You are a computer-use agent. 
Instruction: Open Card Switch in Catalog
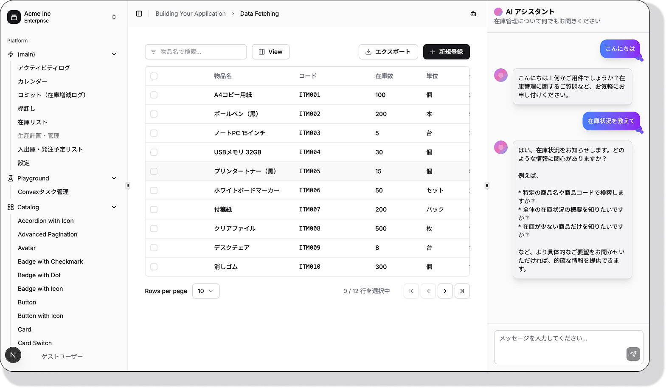click(x=35, y=343)
